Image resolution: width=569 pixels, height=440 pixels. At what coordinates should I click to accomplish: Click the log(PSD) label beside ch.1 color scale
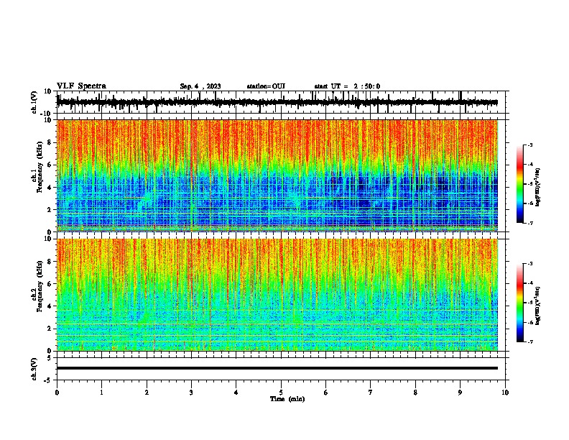click(537, 188)
